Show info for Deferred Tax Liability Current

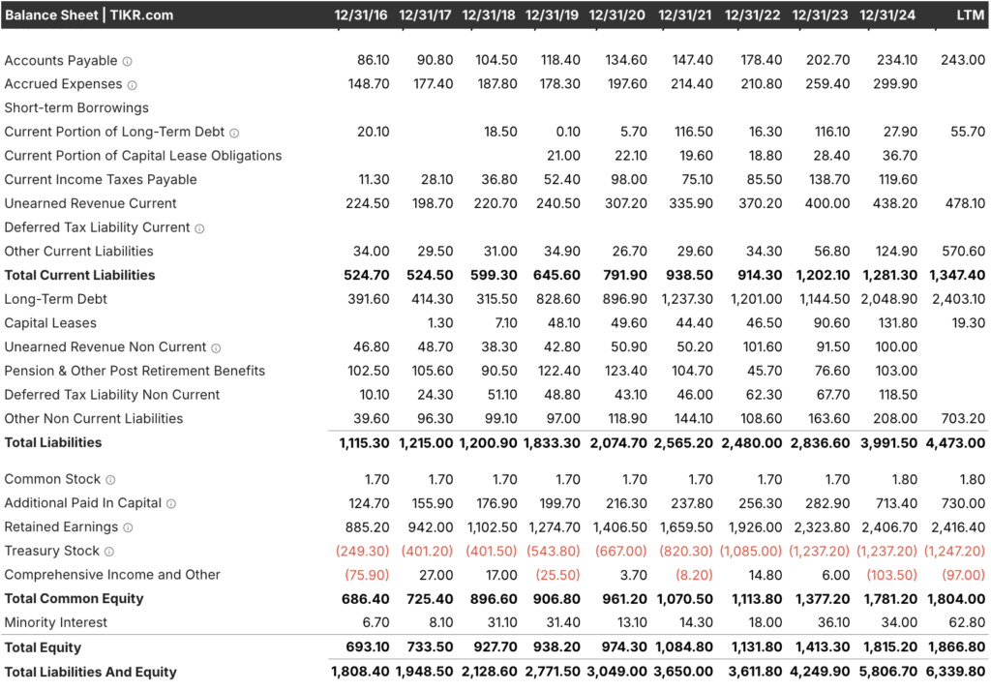[199, 228]
